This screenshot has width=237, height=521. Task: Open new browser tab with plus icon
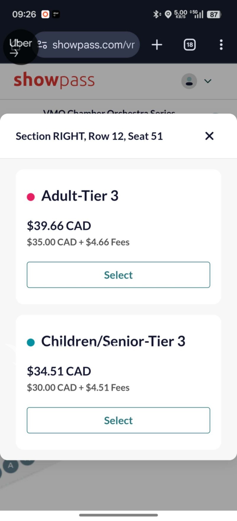[x=157, y=45]
